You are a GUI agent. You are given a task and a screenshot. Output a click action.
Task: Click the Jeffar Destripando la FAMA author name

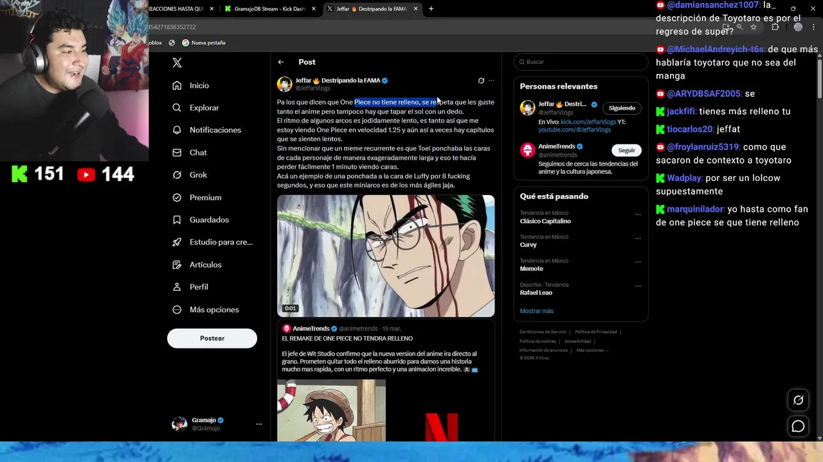coord(338,81)
